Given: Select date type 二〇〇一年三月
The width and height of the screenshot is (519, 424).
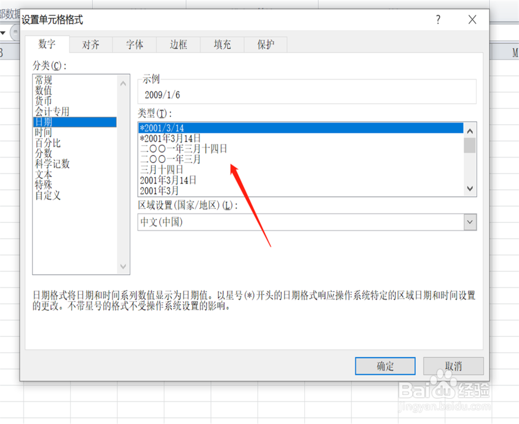Looking at the screenshot, I should [301, 159].
